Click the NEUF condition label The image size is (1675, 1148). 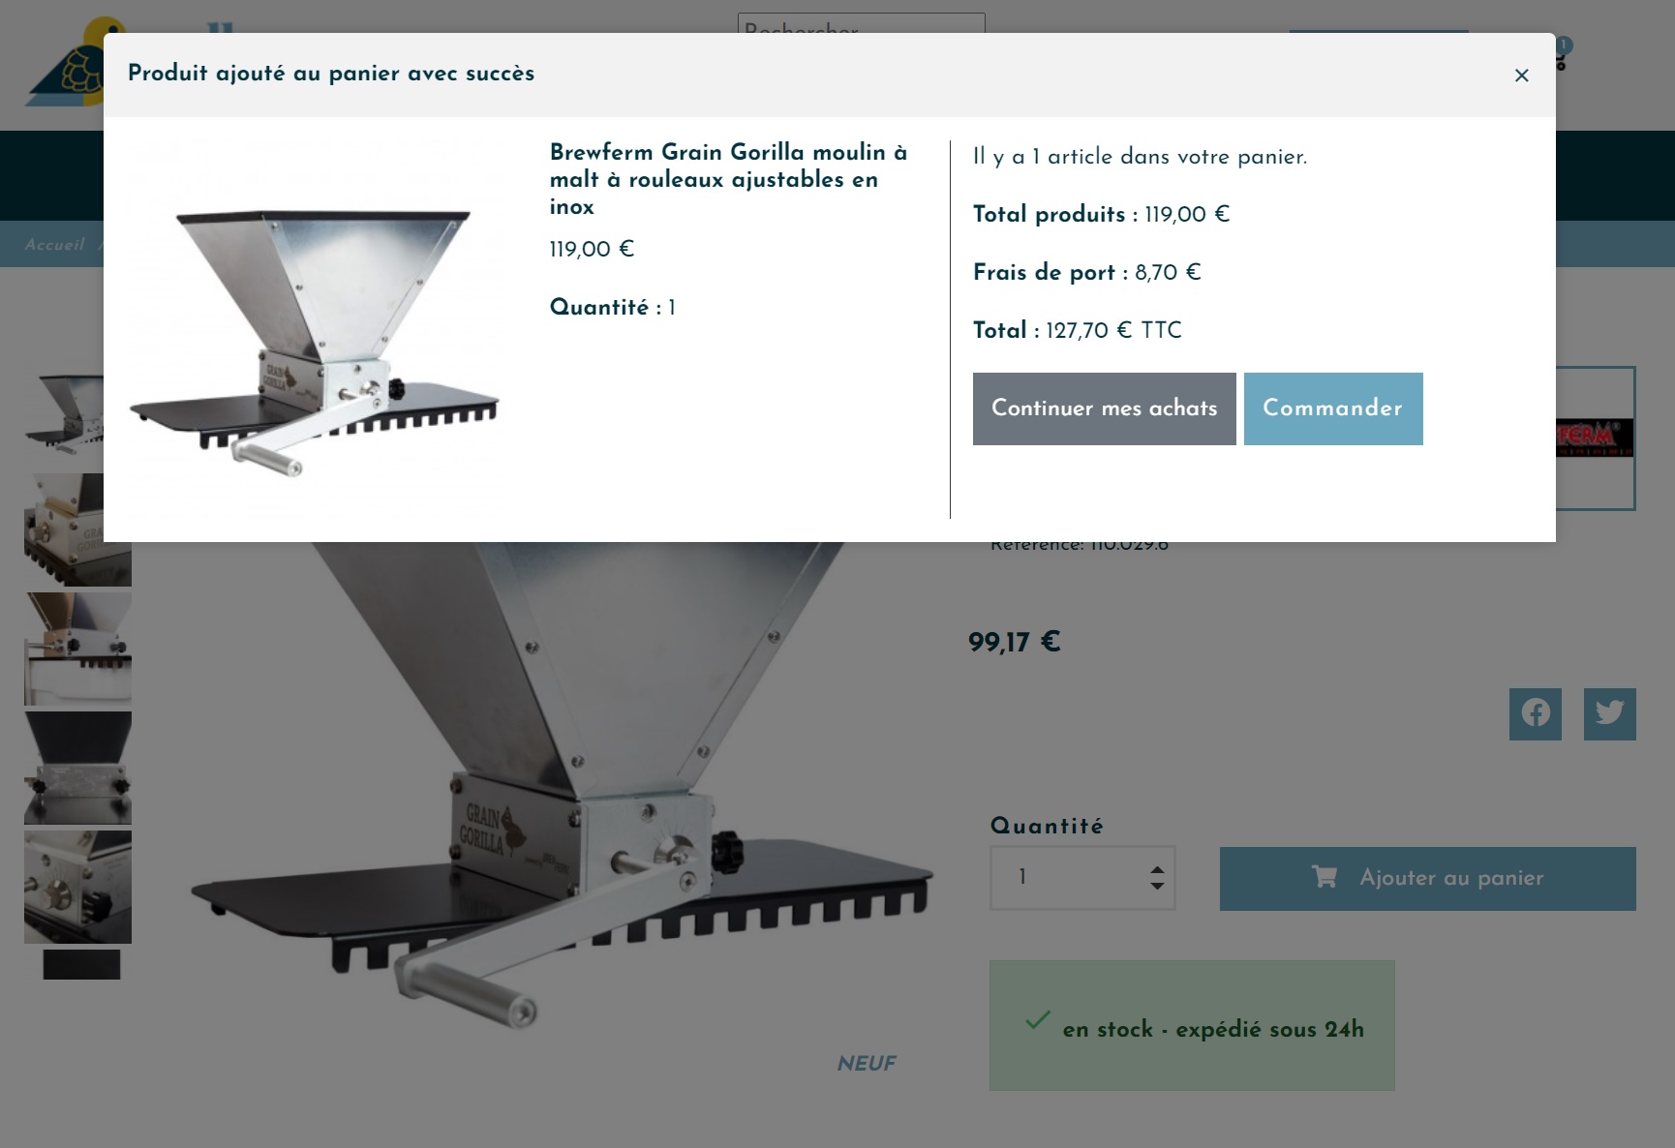tap(867, 1064)
